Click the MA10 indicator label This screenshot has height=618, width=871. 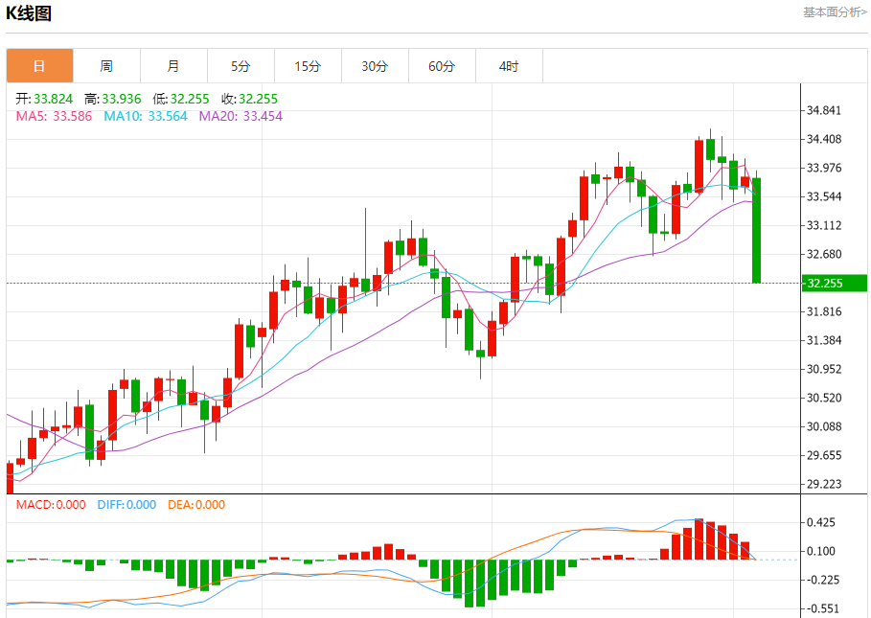145,116
